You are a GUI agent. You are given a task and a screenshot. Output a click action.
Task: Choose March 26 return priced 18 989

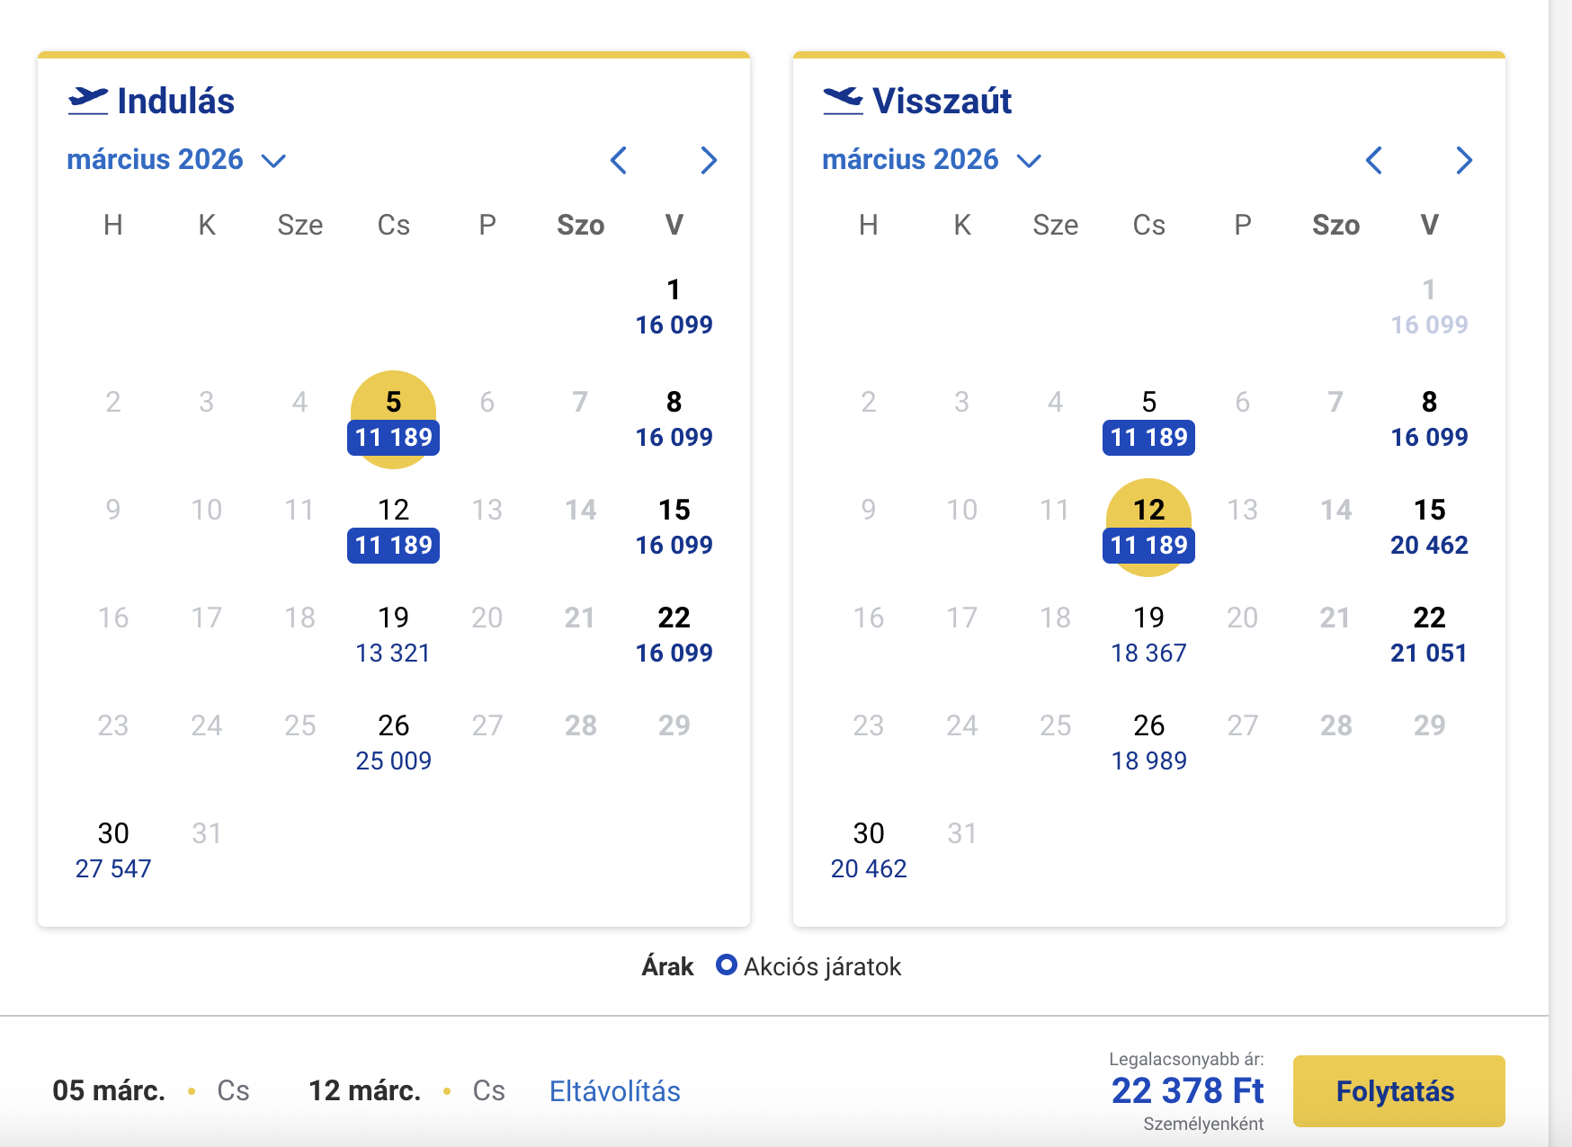1148,742
